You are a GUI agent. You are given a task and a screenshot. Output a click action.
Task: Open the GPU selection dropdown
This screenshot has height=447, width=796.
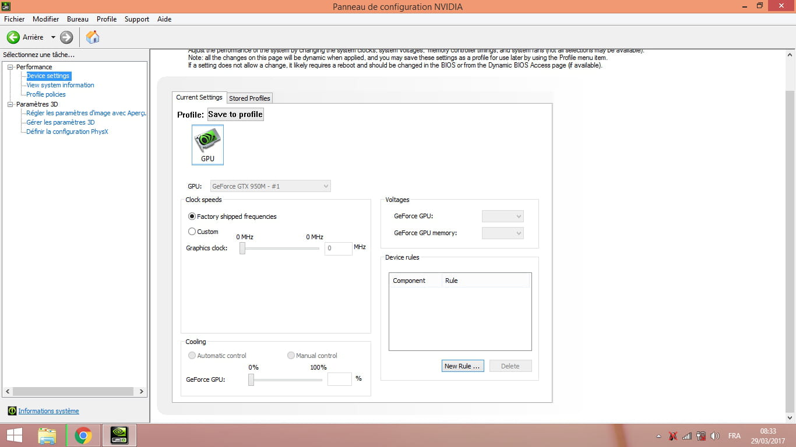[x=270, y=186]
